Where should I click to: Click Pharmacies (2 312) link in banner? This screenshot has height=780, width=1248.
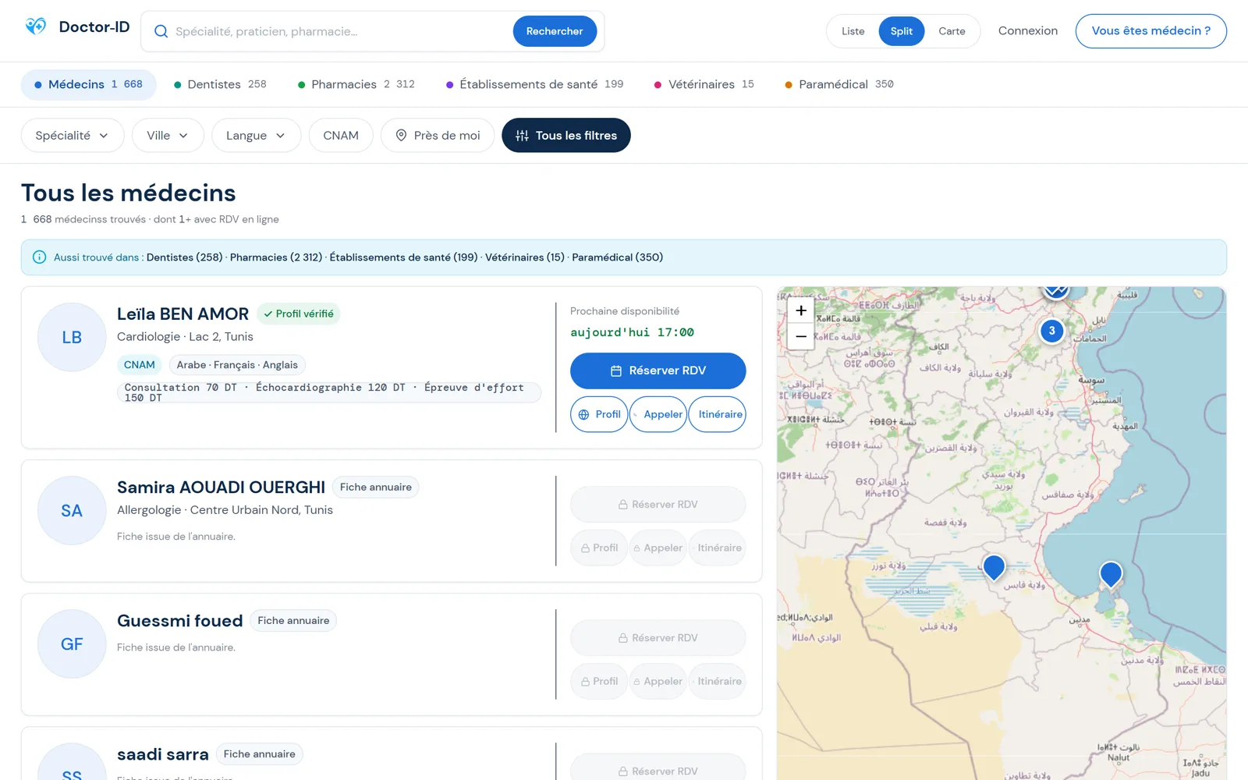(276, 257)
